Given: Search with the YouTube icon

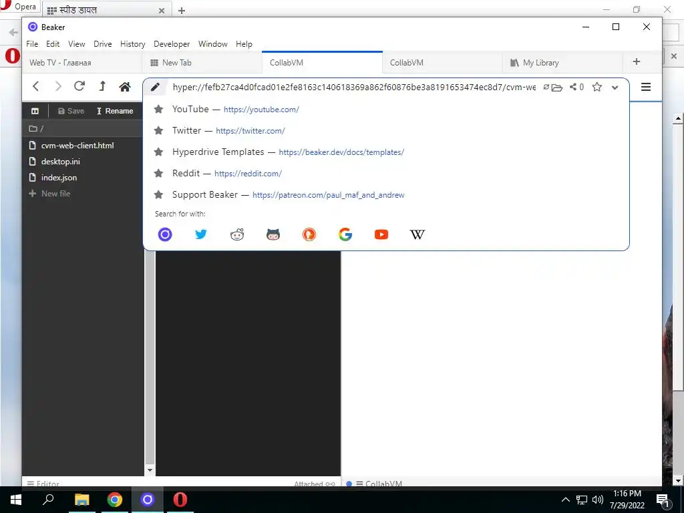Looking at the screenshot, I should click(381, 234).
